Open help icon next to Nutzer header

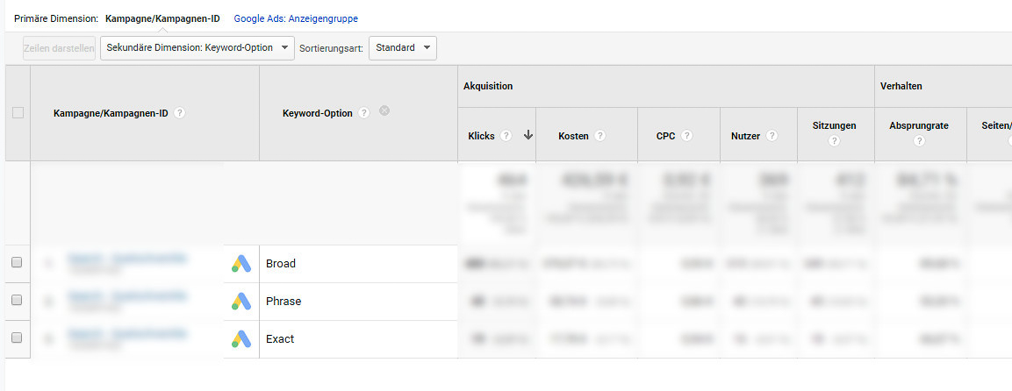pos(772,136)
